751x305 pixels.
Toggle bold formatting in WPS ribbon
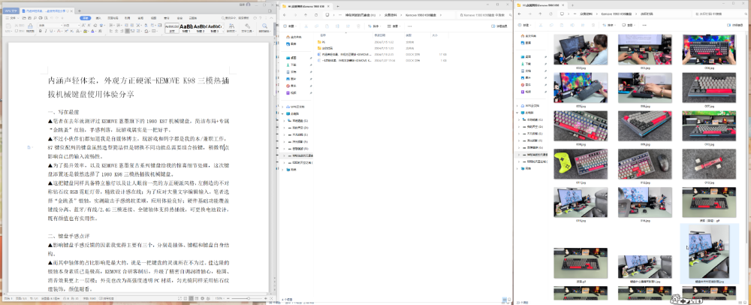[41, 31]
